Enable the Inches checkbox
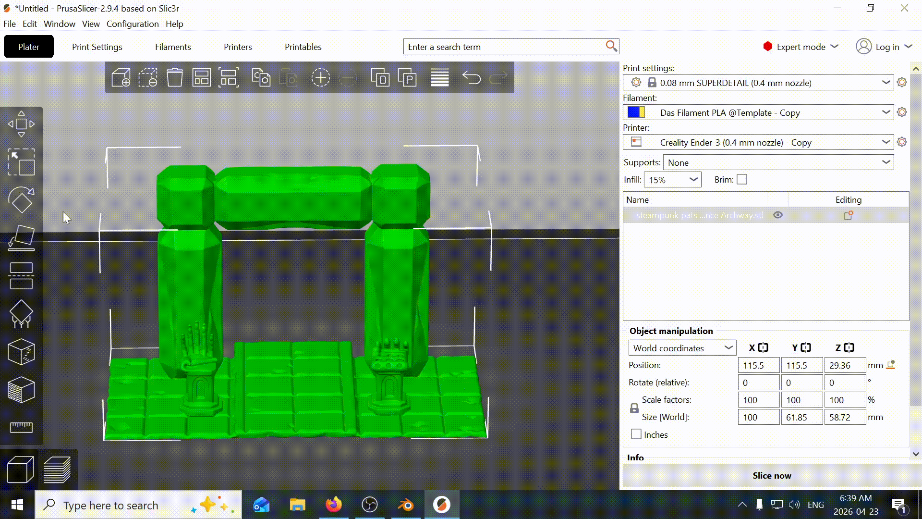 tap(636, 434)
